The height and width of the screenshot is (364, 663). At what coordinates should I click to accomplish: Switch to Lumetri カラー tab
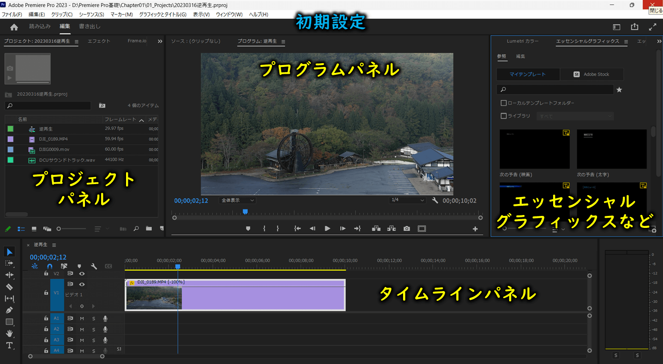[x=523, y=41]
